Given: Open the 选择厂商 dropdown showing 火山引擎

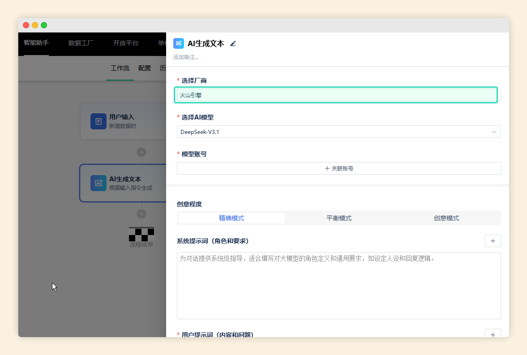Looking at the screenshot, I should (x=336, y=95).
